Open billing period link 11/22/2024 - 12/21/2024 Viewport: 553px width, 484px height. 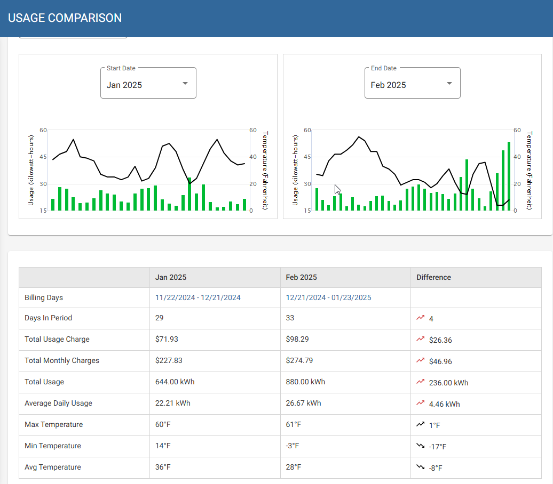point(197,297)
